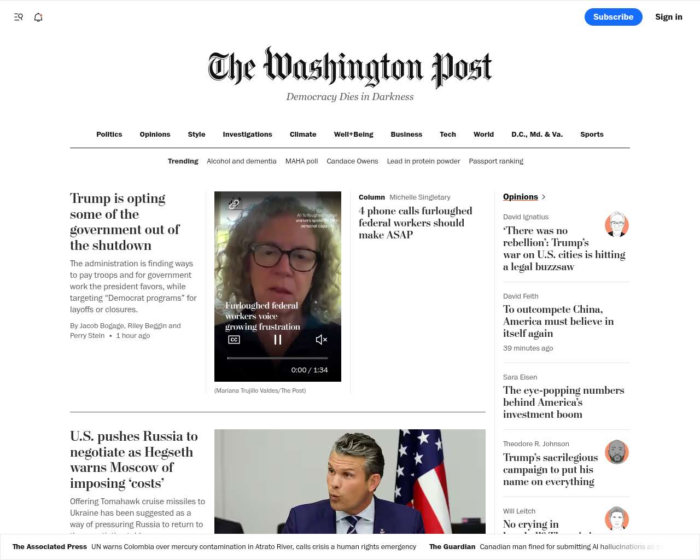
Task: Go to The Washington Post logo homepage
Action: coord(350,68)
